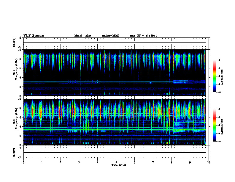Select the ch.1 color bar "log(PSD)" label
This screenshot has height=182, width=235.
click(x=222, y=77)
